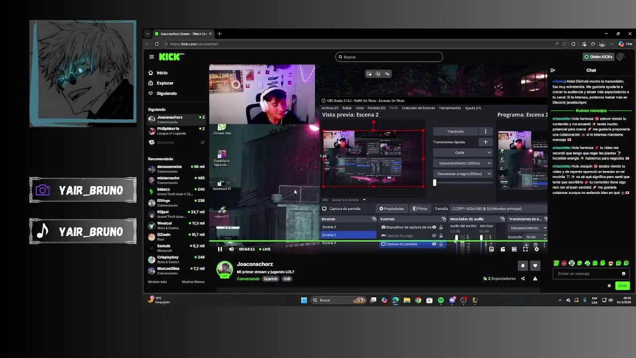
Task: Click the user profile avatar on Kick
Action: pyautogui.click(x=621, y=57)
